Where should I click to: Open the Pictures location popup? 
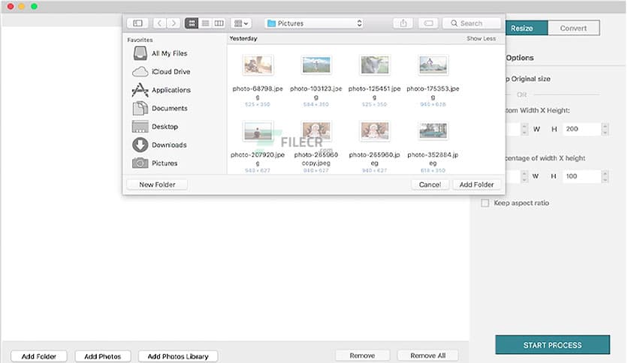(x=314, y=23)
